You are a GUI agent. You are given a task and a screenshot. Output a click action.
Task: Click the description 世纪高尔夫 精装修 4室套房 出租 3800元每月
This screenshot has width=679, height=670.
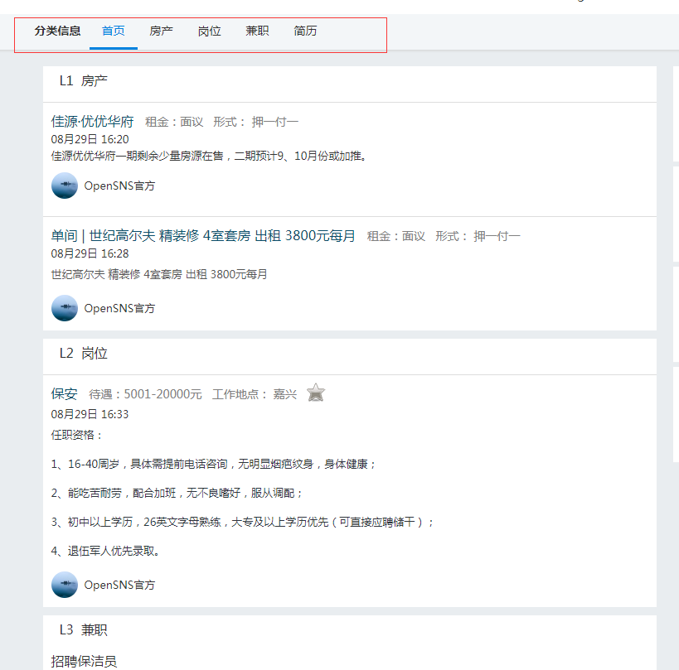(x=159, y=274)
